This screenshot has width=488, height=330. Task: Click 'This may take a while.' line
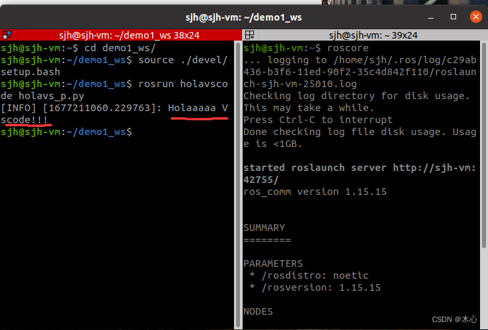[308, 108]
